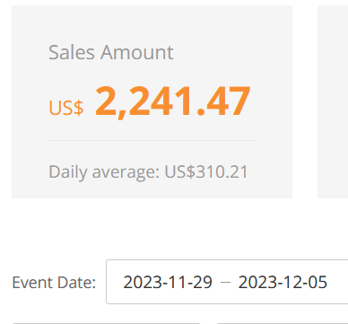This screenshot has width=348, height=324.
Task: Click the divider line under sales total
Action: click(x=152, y=140)
